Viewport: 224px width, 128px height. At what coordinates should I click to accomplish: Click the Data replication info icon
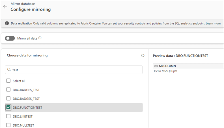point(7,24)
